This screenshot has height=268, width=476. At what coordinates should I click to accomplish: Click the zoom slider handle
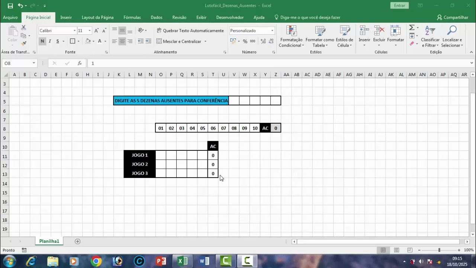click(x=439, y=250)
